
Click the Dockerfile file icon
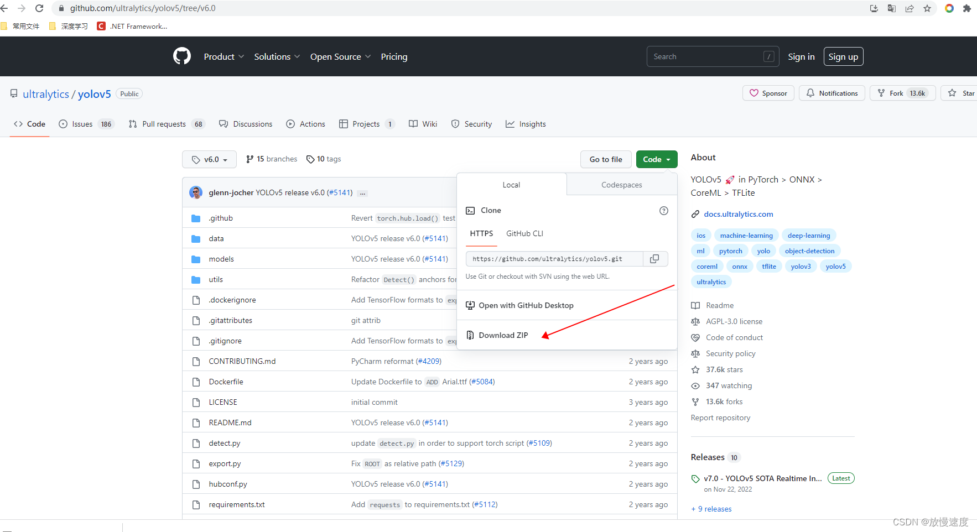[196, 382]
